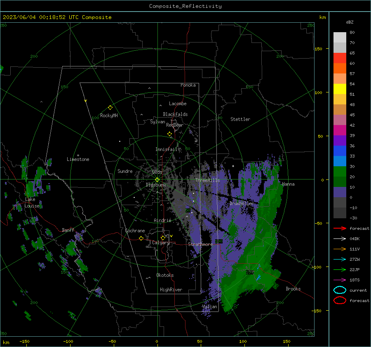Click the orange 111V arrow icon

[x=340, y=249]
